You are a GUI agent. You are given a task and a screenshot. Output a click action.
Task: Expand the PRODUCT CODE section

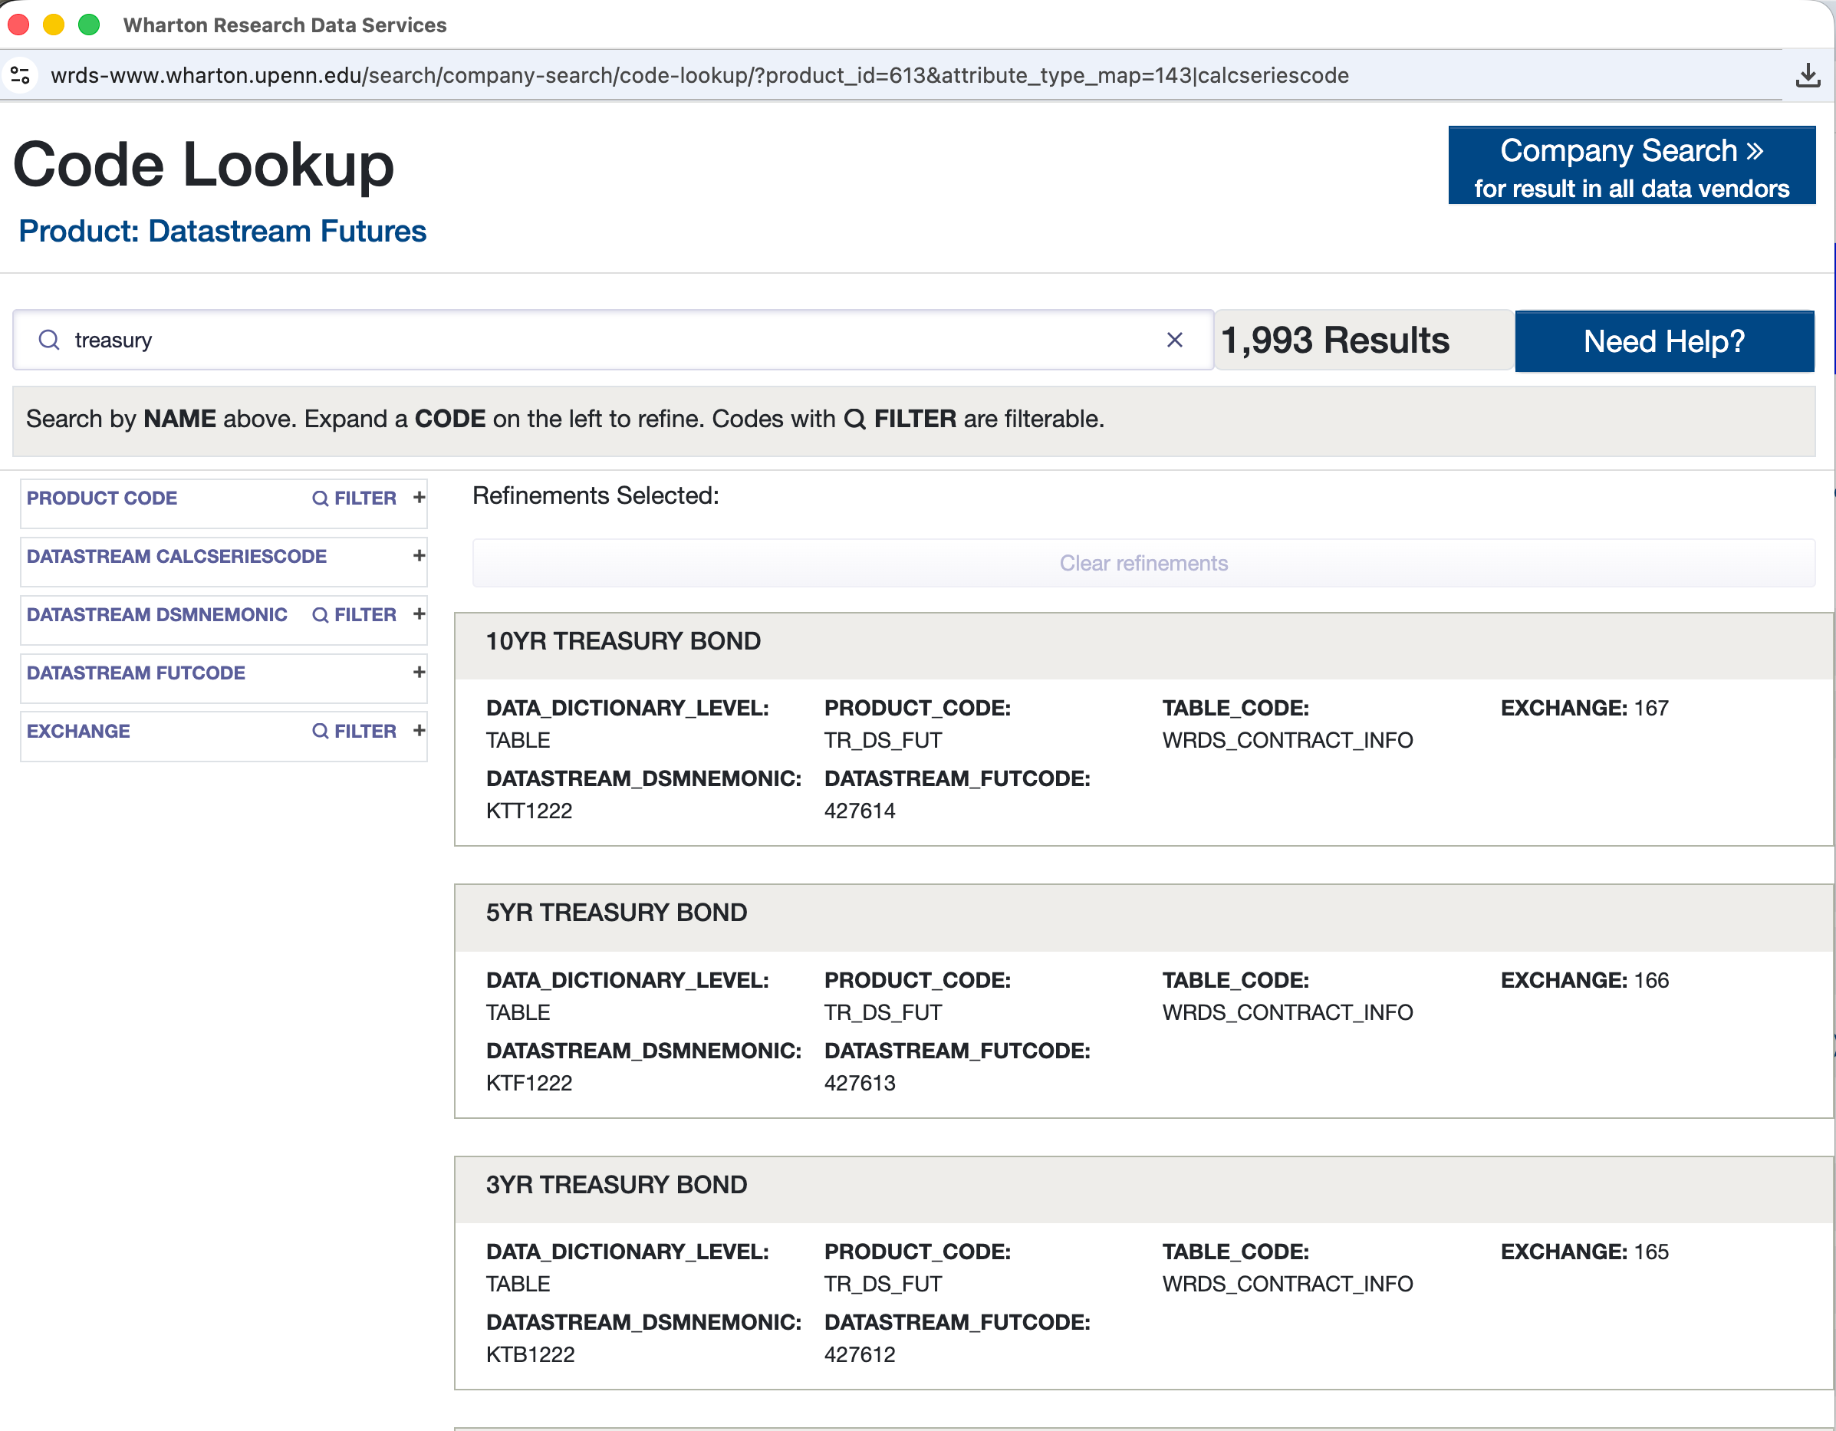pos(418,498)
